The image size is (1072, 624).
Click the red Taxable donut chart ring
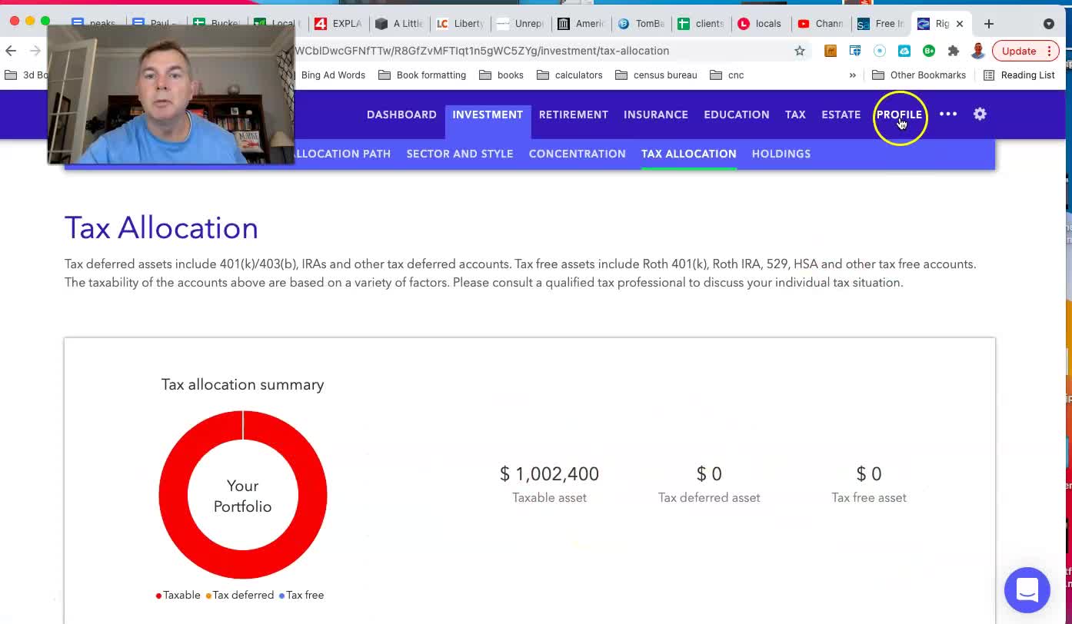173,496
